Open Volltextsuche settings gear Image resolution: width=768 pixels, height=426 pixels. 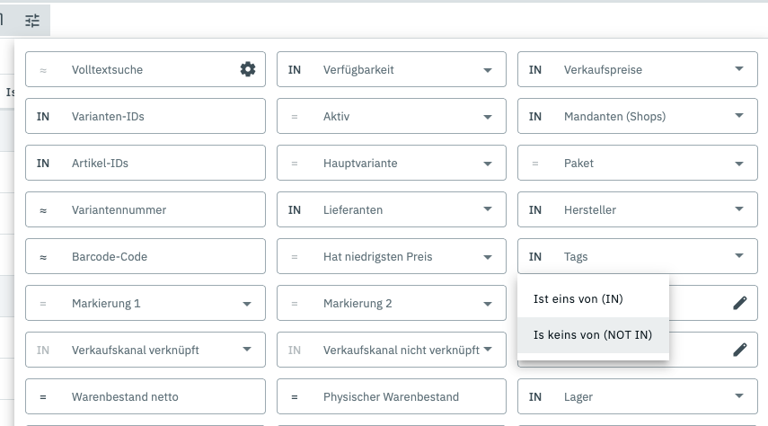[x=248, y=69]
